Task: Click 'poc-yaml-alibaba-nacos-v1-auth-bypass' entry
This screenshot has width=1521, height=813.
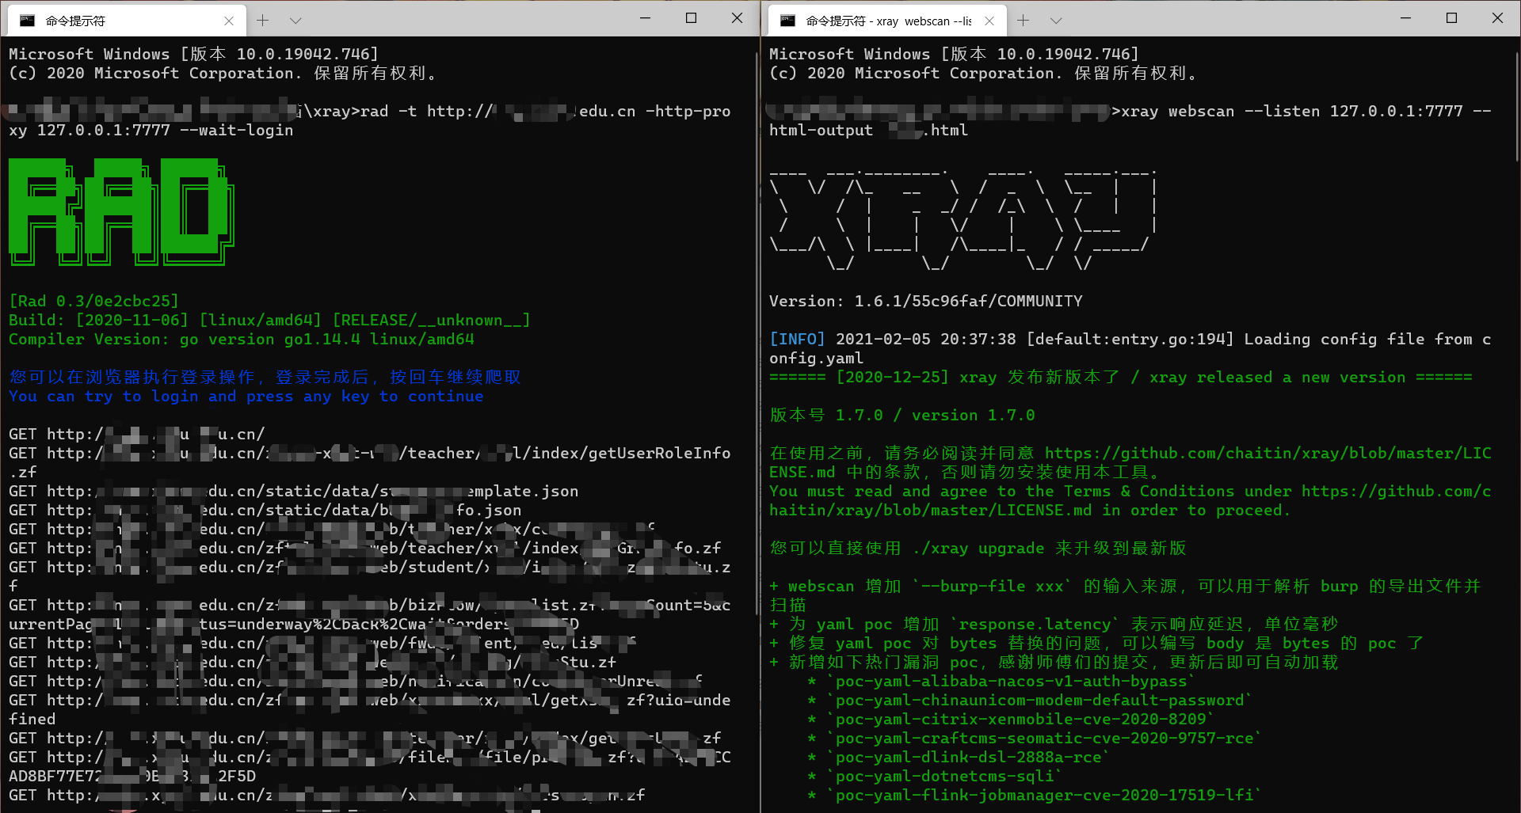Action: pos(1011,681)
